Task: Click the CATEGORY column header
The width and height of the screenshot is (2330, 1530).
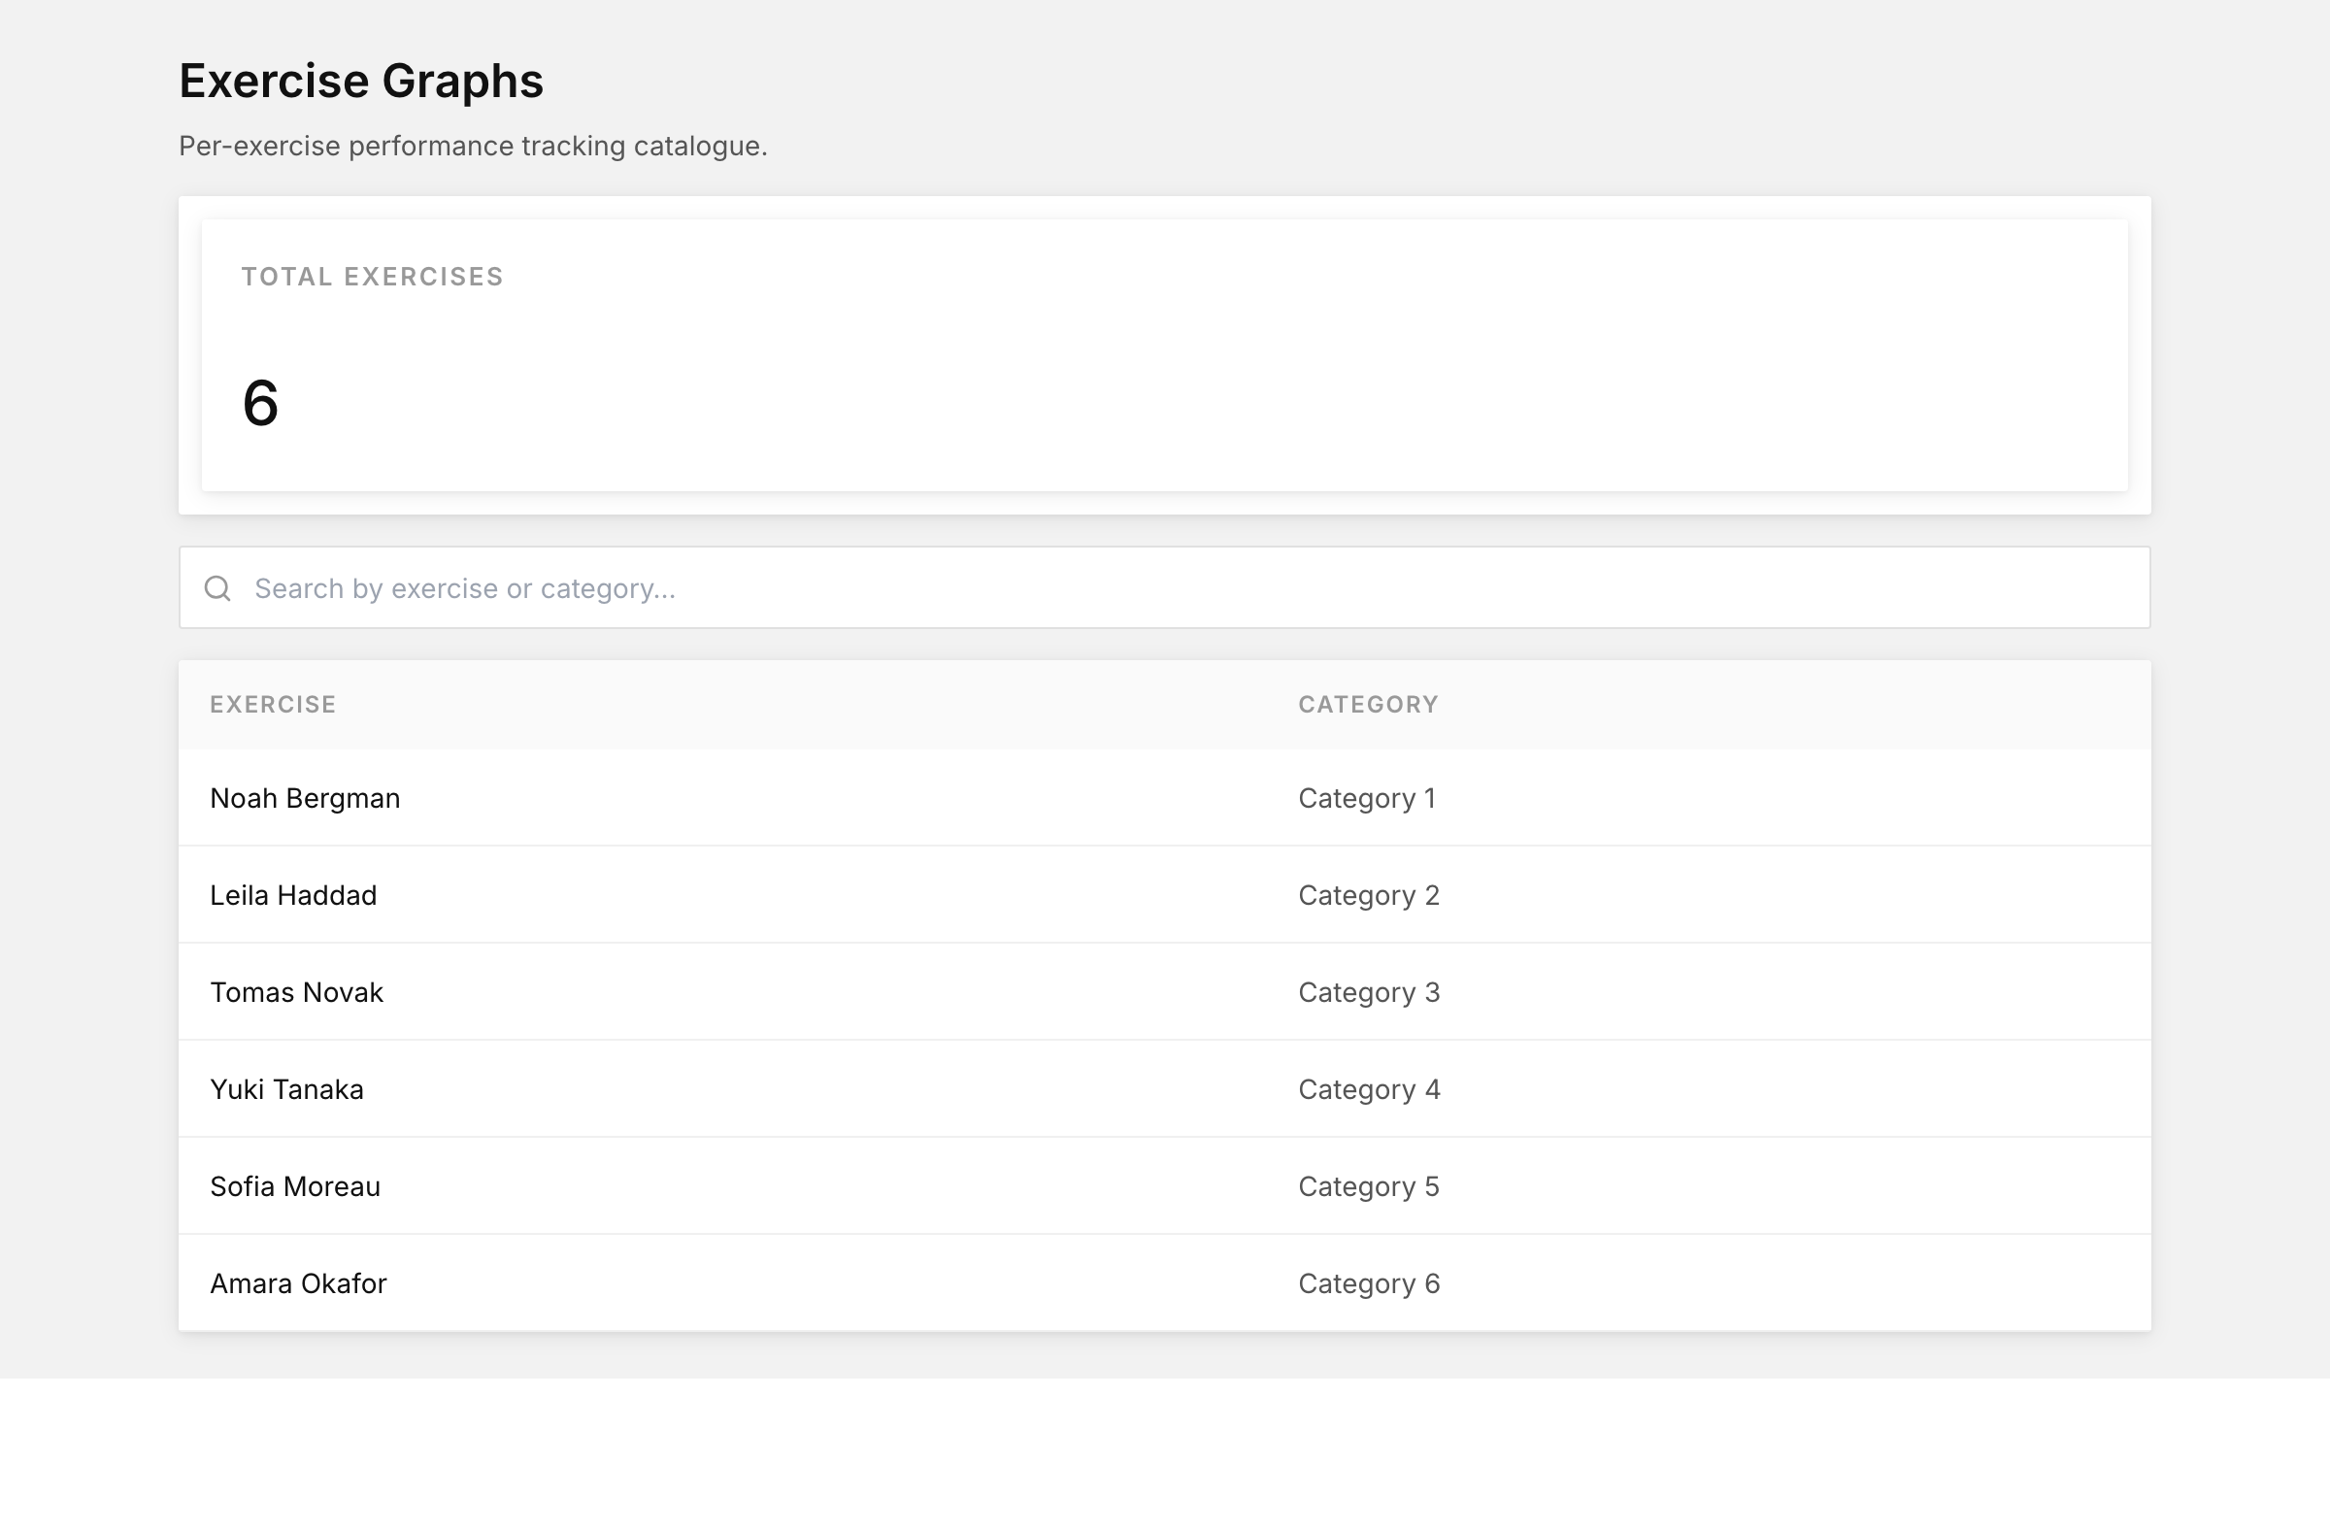Action: [1368, 704]
